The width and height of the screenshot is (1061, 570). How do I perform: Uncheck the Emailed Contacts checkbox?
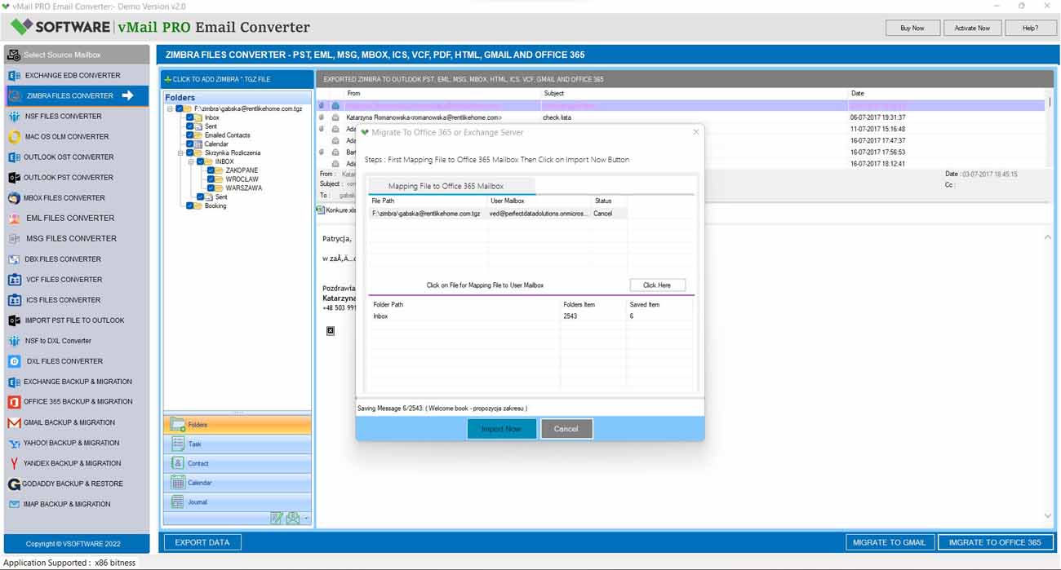coord(189,135)
